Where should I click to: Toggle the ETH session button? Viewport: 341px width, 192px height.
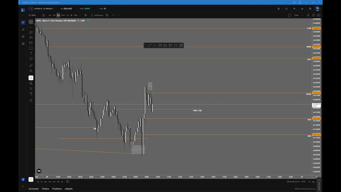click(303, 182)
